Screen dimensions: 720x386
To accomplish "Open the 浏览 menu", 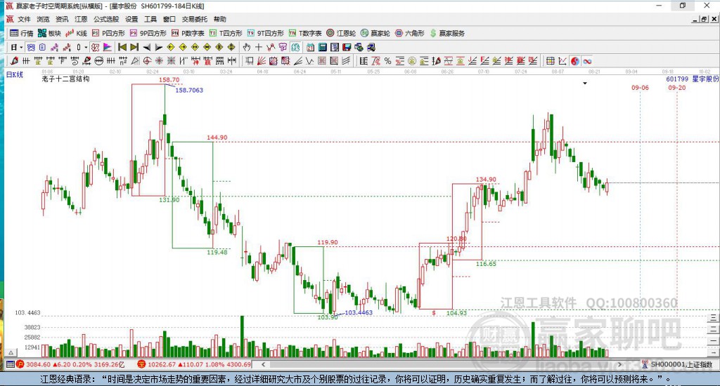I will (x=43, y=19).
